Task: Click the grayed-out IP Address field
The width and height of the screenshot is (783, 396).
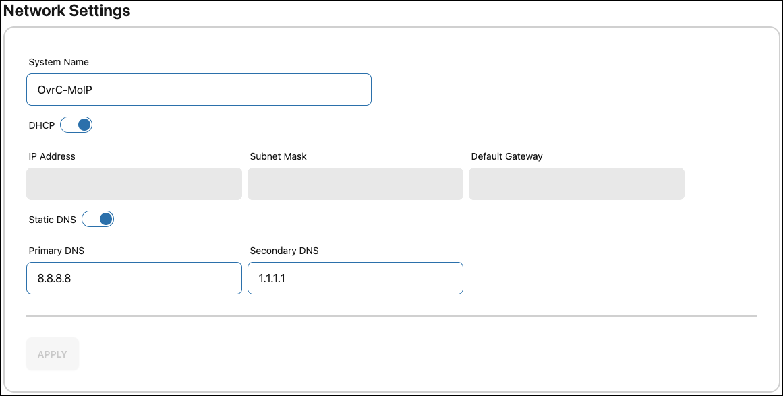Action: (x=134, y=183)
